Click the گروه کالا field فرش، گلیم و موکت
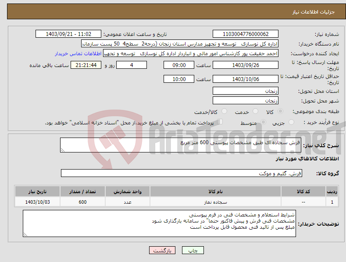This screenshot has width=346, height=262. pyautogui.click(x=182, y=173)
